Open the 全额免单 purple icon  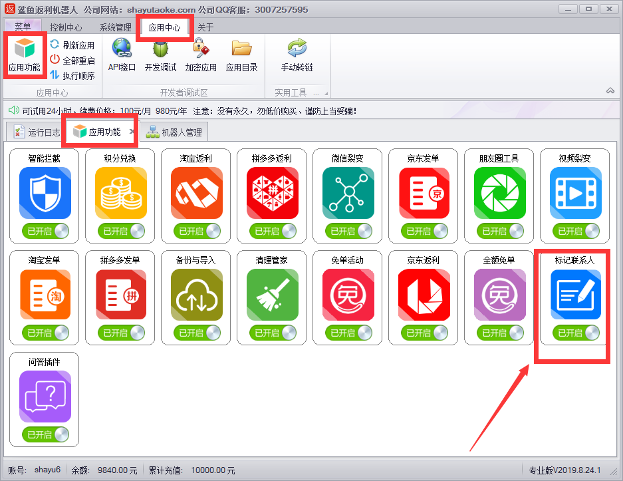500,295
